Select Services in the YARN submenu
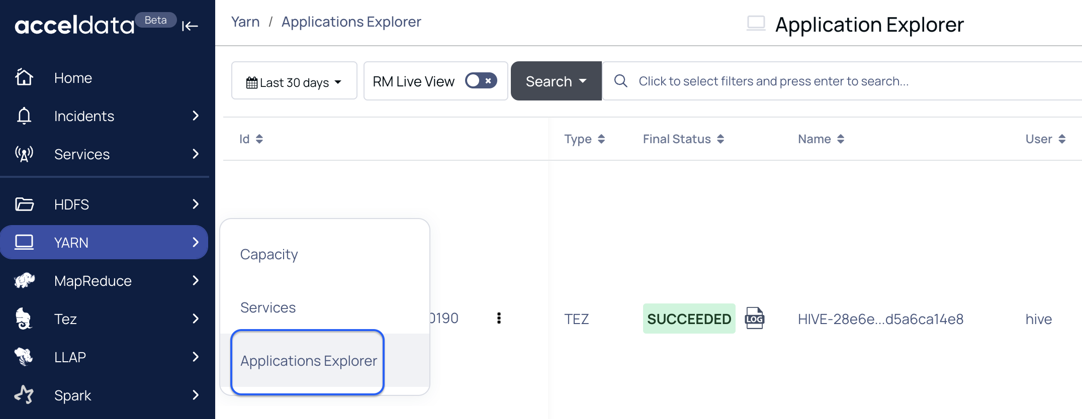Viewport: 1082px width, 419px height. (268, 307)
